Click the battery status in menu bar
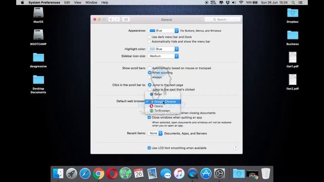Viewport: 324px width, 182px height. 252,3
